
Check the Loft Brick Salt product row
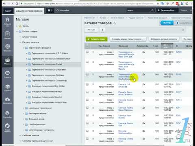tap(87, 84)
